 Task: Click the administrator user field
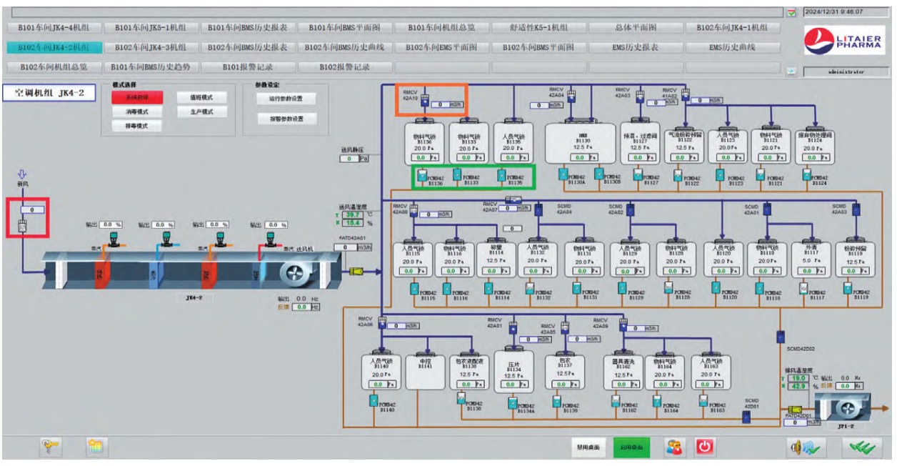(x=846, y=71)
